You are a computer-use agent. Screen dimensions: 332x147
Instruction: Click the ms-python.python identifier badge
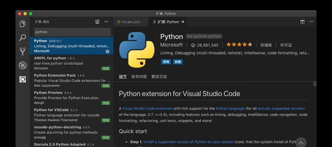click(204, 36)
